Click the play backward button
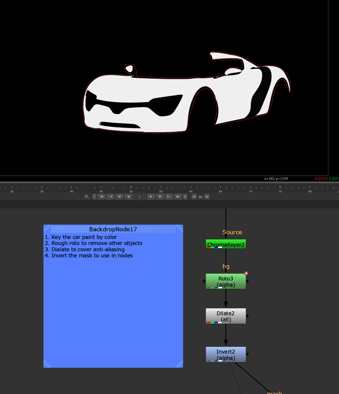The width and height of the screenshot is (339, 394). [x=128, y=197]
